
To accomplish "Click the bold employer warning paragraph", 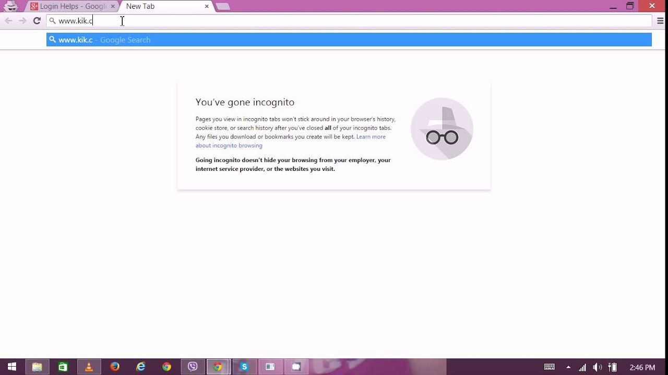I will tap(293, 165).
